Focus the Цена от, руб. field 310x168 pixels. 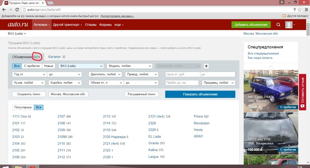(182, 74)
